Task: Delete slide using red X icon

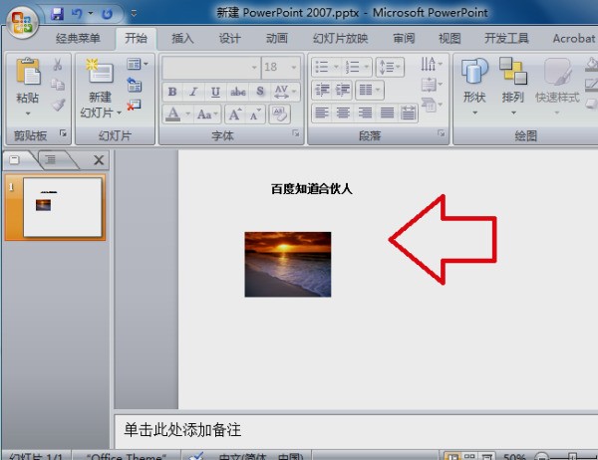Action: pos(135,106)
